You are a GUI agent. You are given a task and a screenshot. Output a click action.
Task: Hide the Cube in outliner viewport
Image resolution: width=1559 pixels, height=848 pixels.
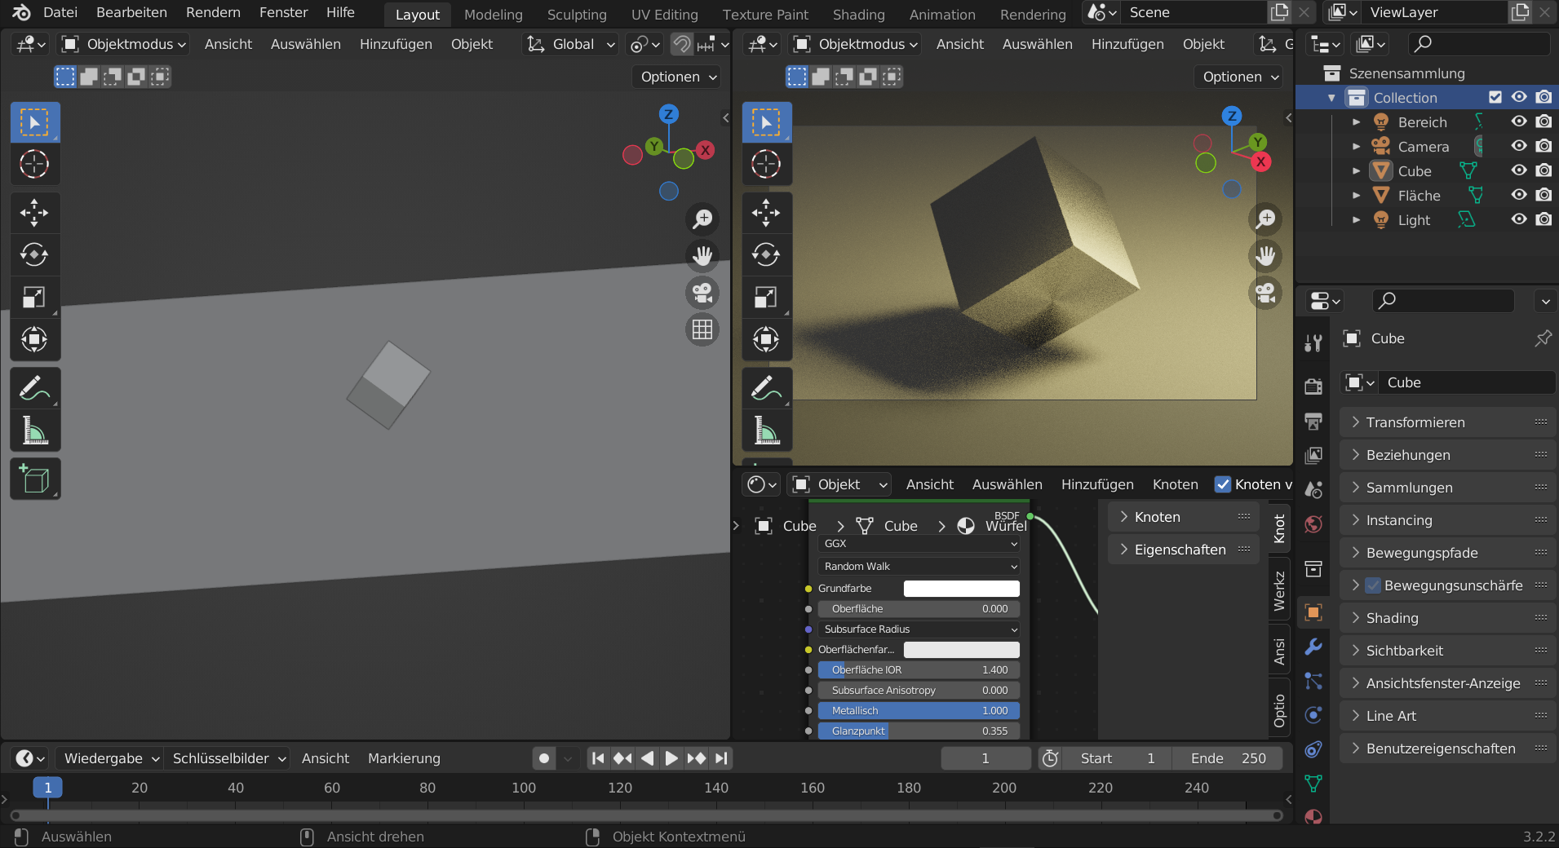tap(1518, 170)
